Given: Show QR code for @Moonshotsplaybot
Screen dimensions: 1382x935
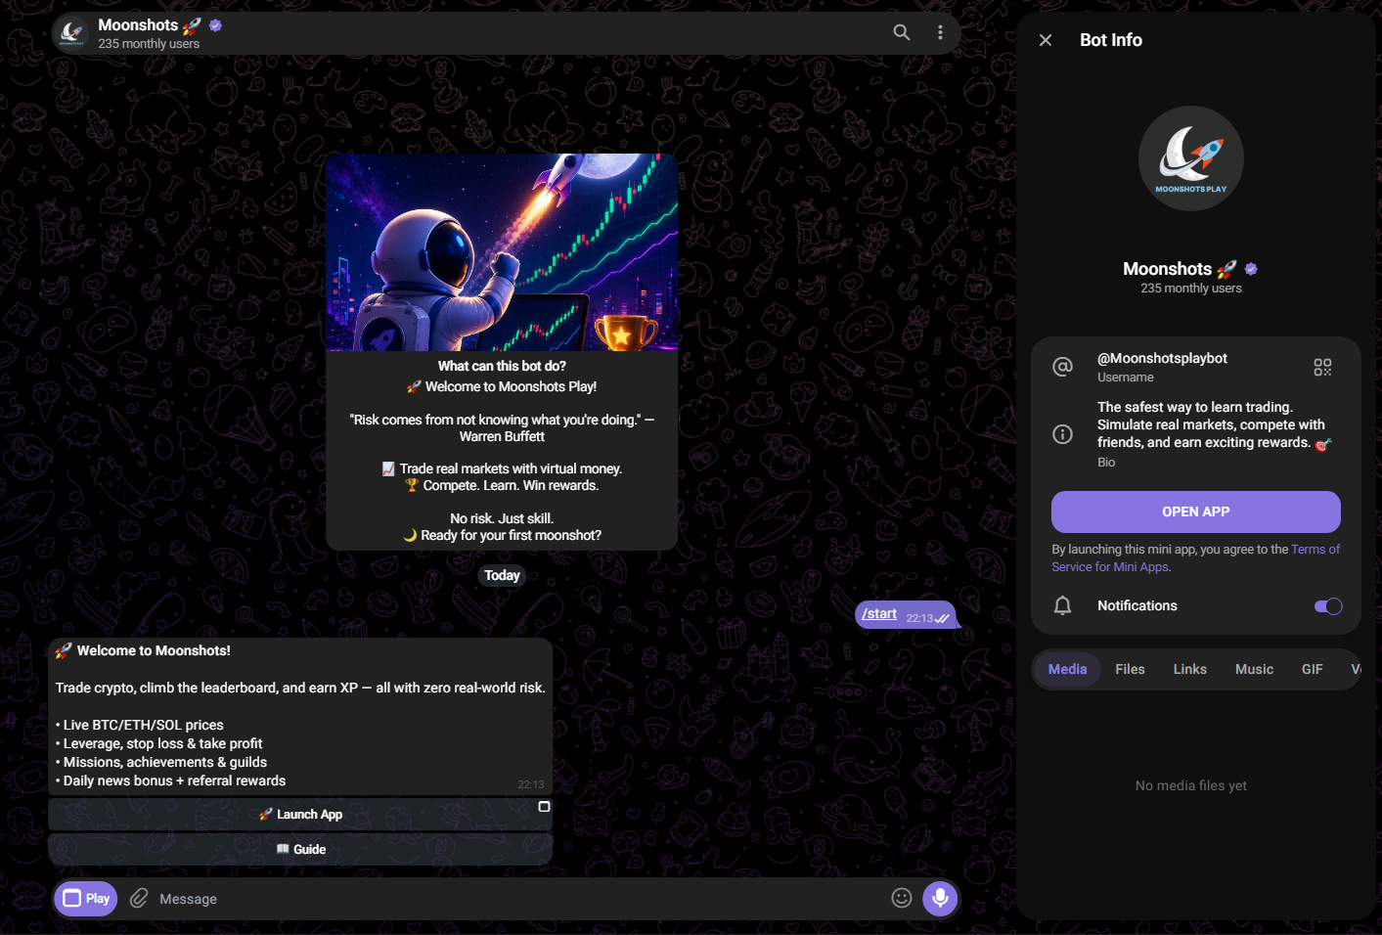Looking at the screenshot, I should click(1322, 367).
